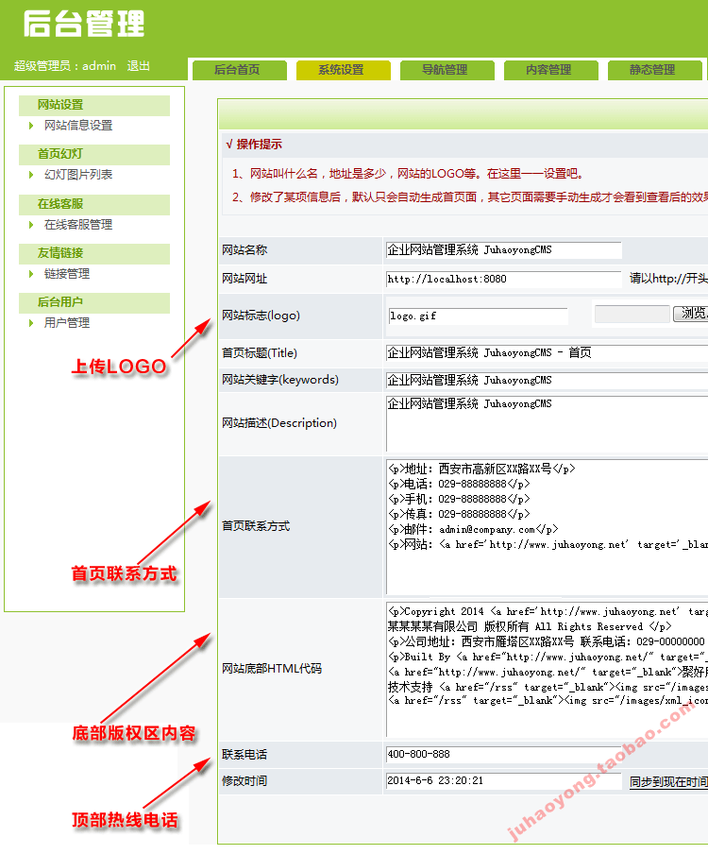708x854 pixels.
Task: Click the 网站底部HTML代码 row label
Action: (272, 668)
